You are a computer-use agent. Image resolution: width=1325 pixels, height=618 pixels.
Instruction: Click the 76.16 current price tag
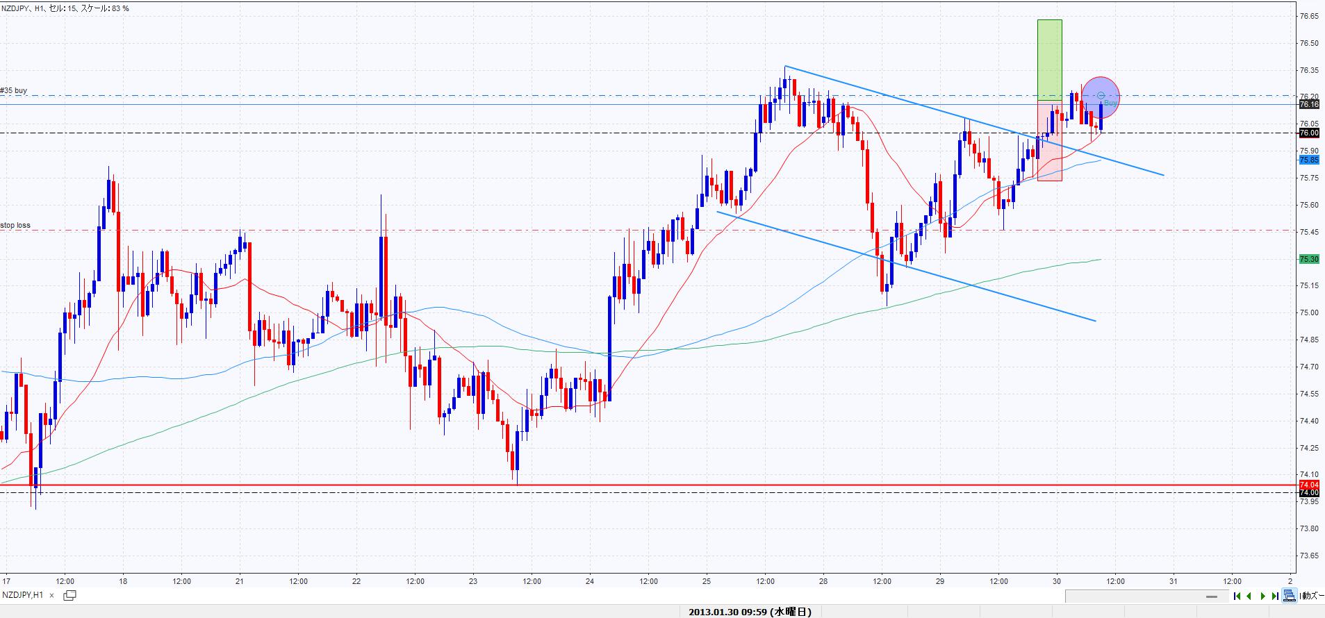pyautogui.click(x=1308, y=104)
